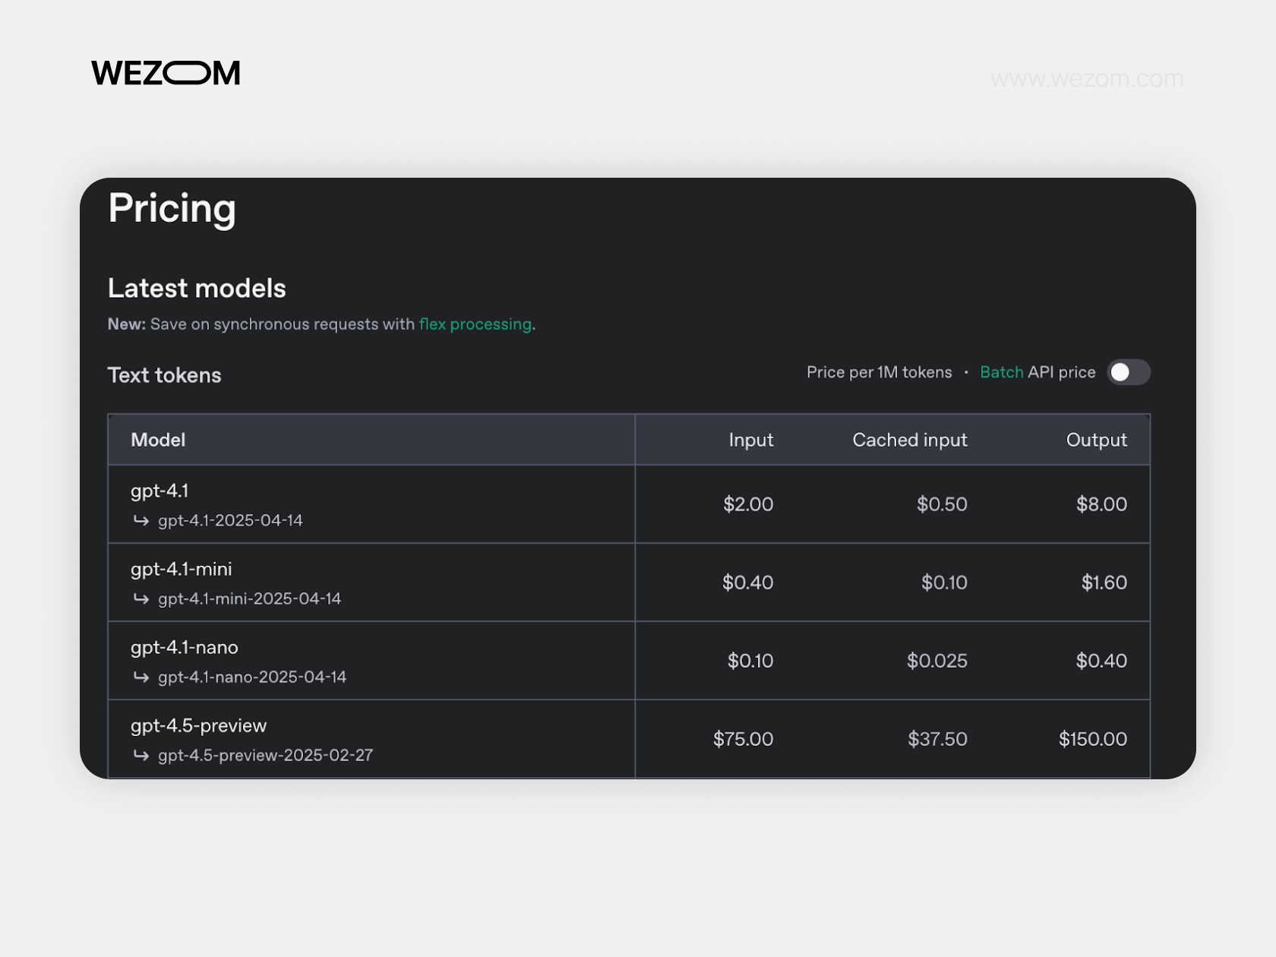The width and height of the screenshot is (1276, 957).
Task: Click the arrow icon beside gpt-4.1-2025-04-14
Action: 141,520
